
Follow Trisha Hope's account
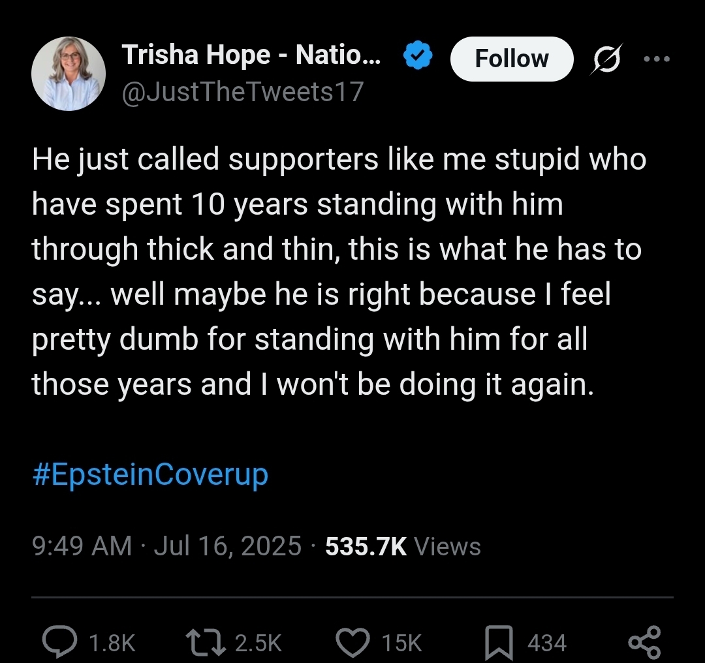511,59
